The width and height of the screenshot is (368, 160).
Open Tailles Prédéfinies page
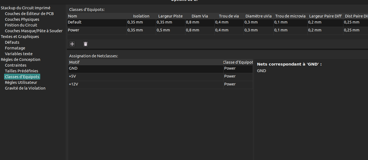click(22, 71)
